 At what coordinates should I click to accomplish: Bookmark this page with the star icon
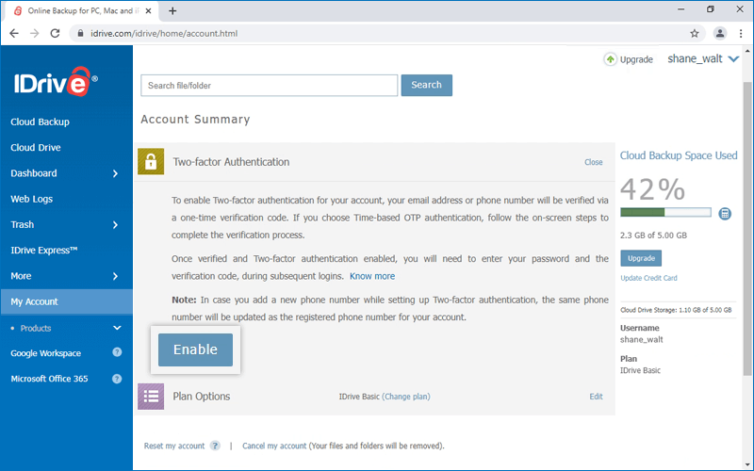pos(695,33)
